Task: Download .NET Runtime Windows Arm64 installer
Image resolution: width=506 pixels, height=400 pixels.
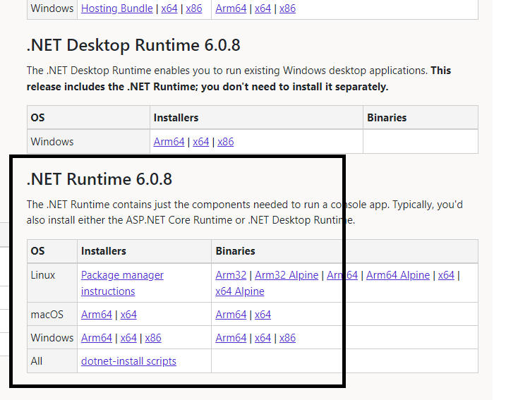Action: (97, 338)
